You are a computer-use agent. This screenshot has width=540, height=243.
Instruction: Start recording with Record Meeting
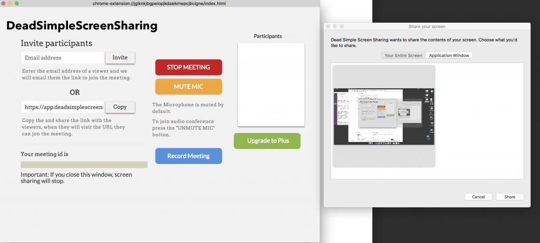(x=188, y=156)
